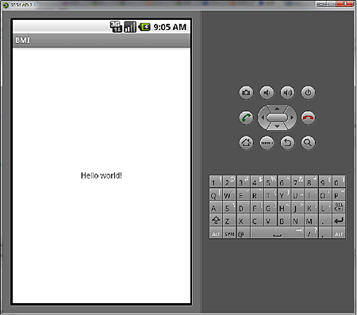Click the D-pad right arrow

[292, 117]
